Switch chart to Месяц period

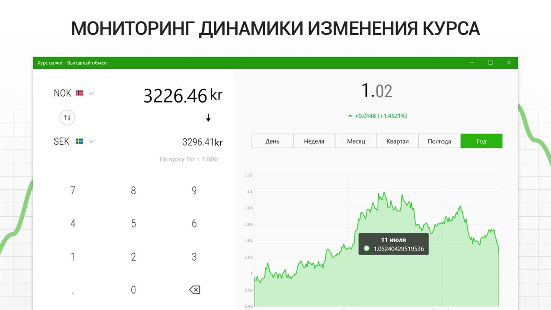point(356,141)
